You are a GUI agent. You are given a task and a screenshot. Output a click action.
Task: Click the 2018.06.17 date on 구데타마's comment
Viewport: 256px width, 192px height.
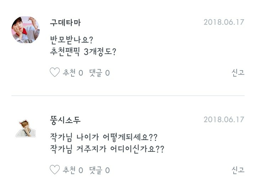224,22
